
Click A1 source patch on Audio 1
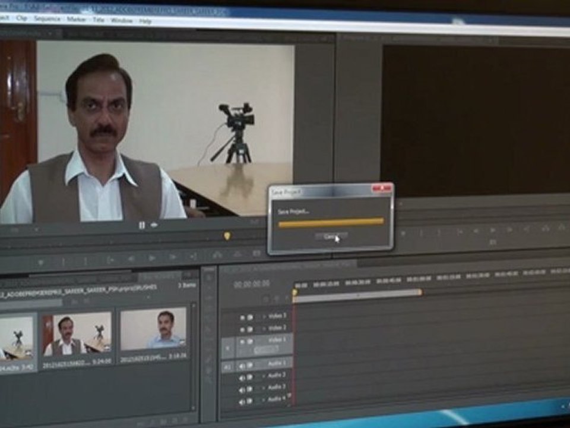[227, 367]
